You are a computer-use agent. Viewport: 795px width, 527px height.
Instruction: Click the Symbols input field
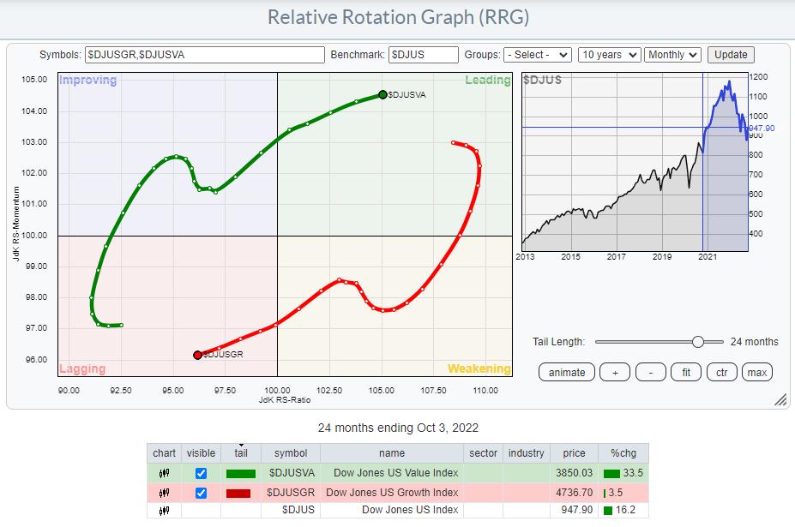tap(204, 55)
